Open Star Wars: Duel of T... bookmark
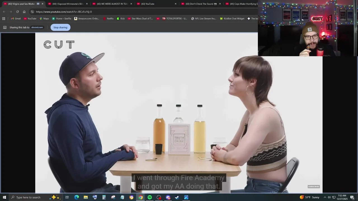This screenshot has height=201, width=358. pos(140,19)
